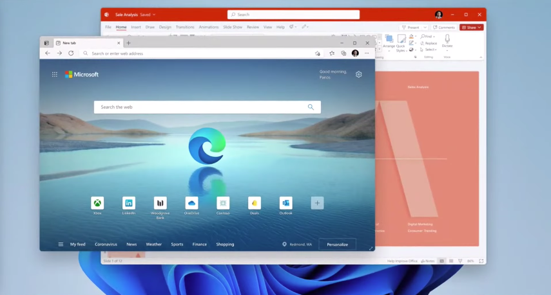This screenshot has width=551, height=295.
Task: Open the Contoso quick link tile
Action: (223, 203)
